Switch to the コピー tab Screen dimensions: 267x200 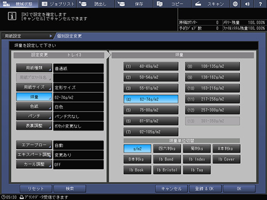coord(172,4)
